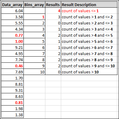Select the data cell with 9.21
Screen dimensions: 119x119
tap(12, 47)
